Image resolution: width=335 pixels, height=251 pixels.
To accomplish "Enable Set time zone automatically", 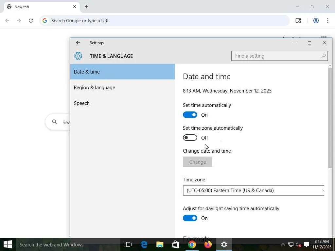I will (190, 138).
